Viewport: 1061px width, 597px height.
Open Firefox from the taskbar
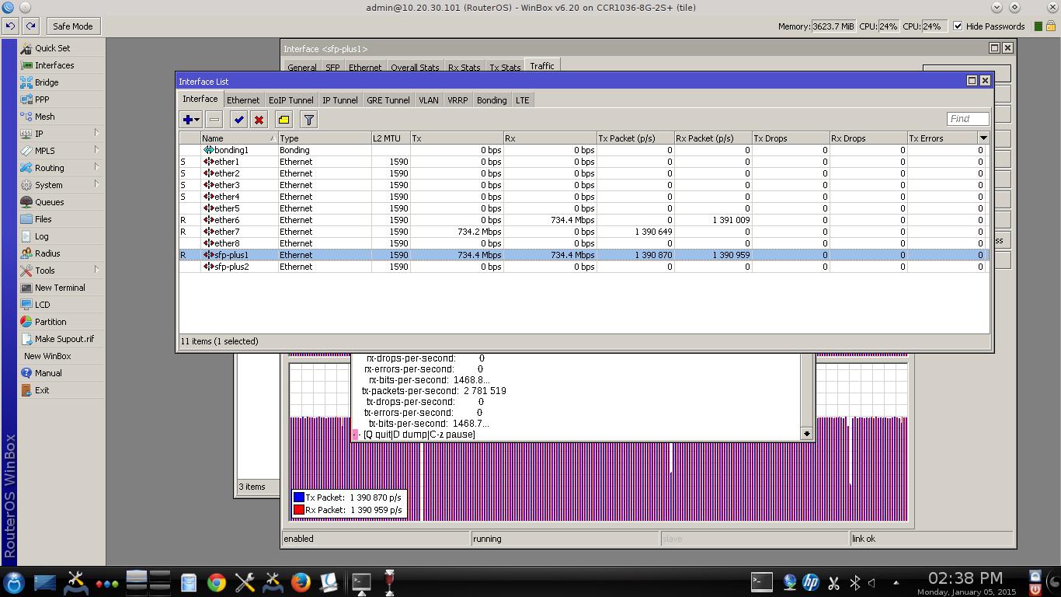pyautogui.click(x=301, y=582)
